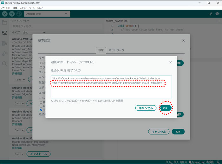Click the Debug play toolbar icon
The height and width of the screenshot is (164, 222).
point(19,14)
